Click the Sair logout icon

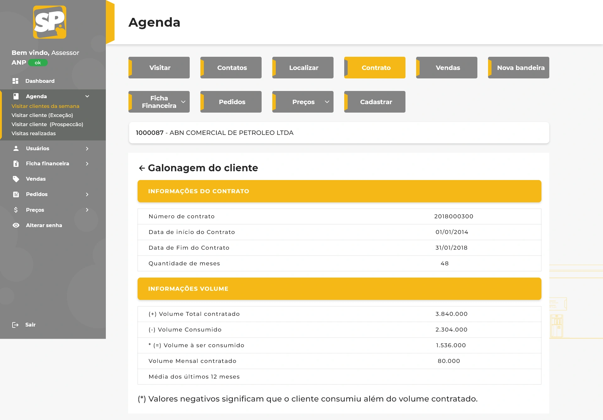15,325
